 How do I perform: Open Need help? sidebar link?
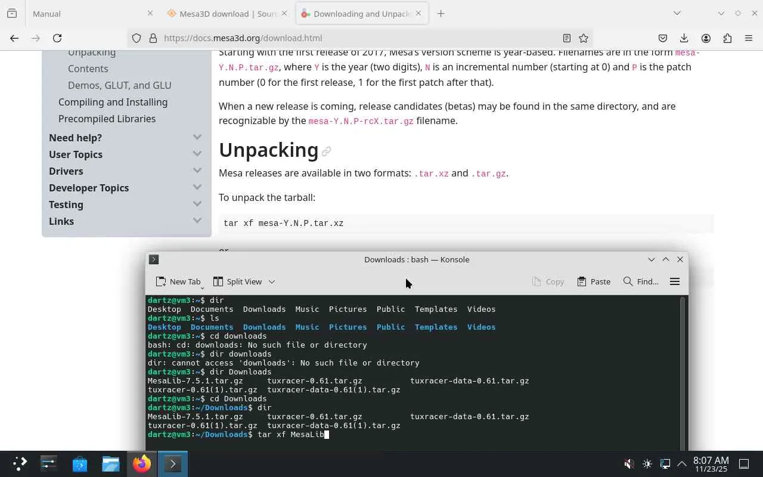[x=75, y=138]
